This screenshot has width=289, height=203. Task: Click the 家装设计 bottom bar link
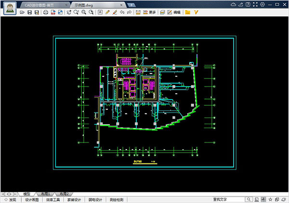point(75,199)
